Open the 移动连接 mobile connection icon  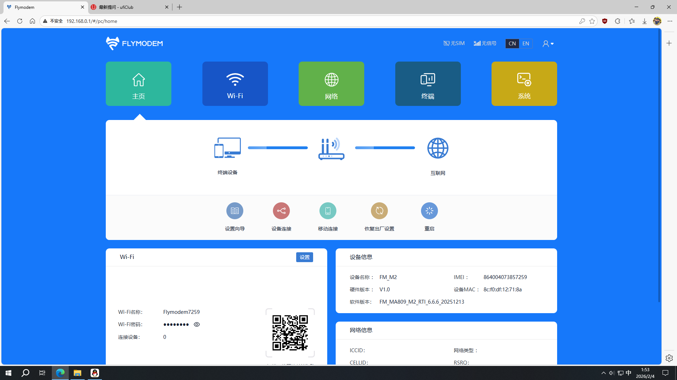[328, 211]
